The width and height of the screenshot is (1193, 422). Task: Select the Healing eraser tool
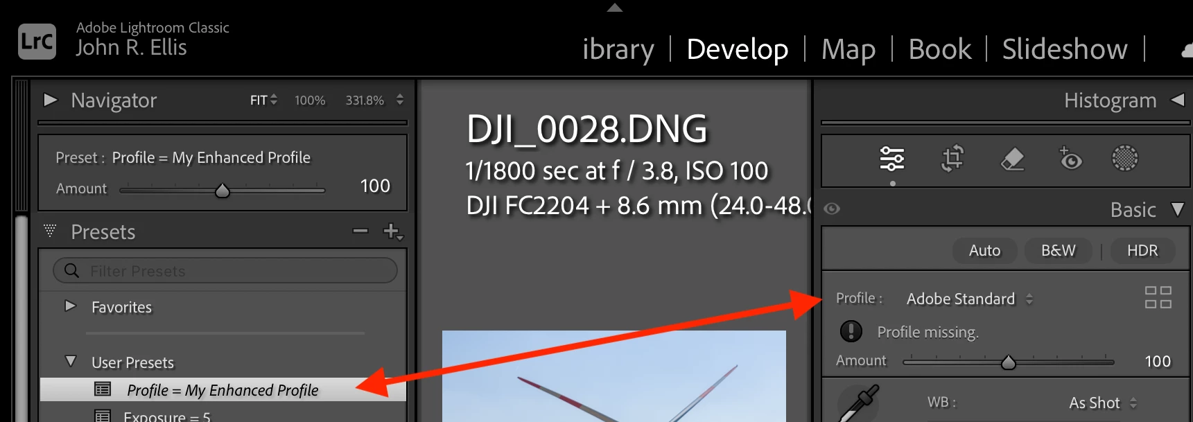[x=1013, y=159]
